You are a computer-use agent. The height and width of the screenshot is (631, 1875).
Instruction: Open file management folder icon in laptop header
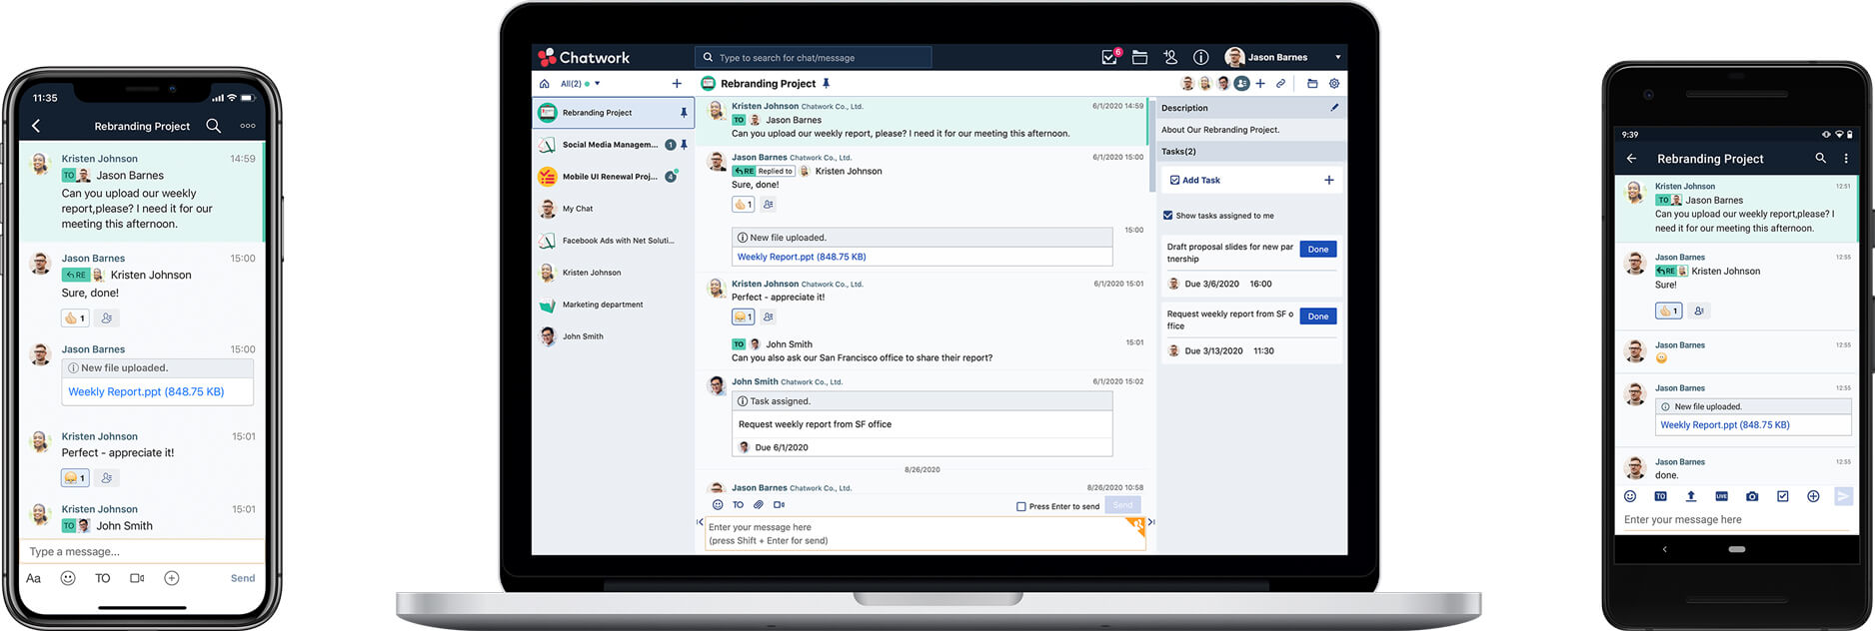click(x=1139, y=57)
